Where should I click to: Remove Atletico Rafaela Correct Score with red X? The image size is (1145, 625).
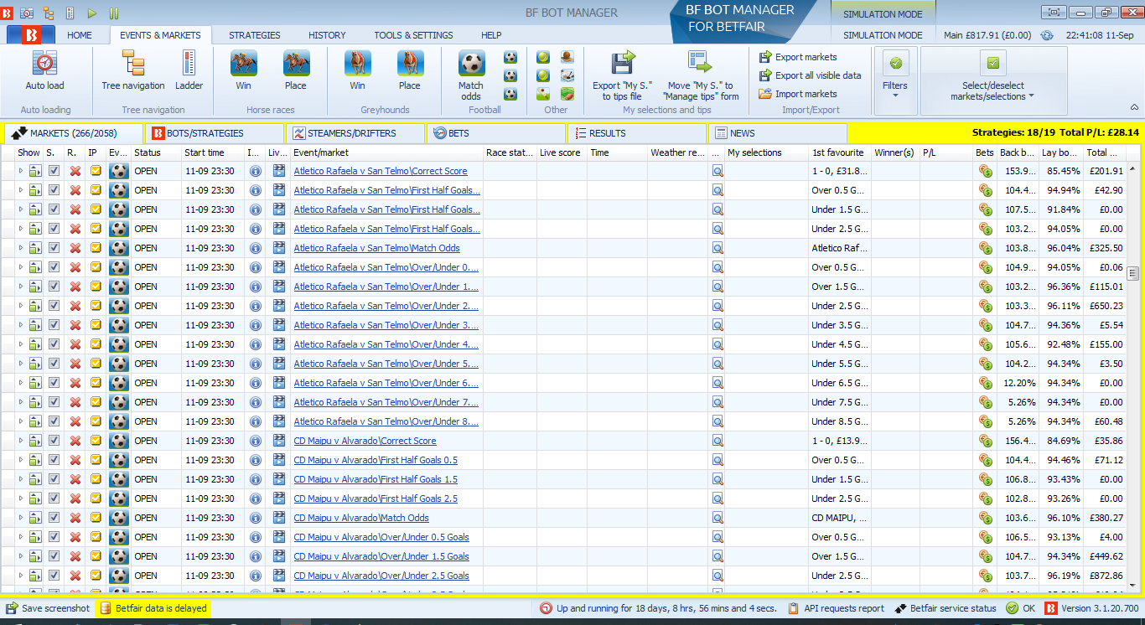75,171
